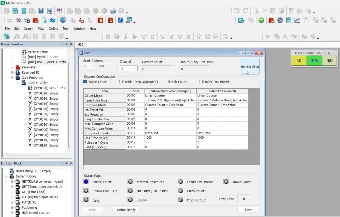Click the teal ladder icon at the start of bottom toolbar
340x217 pixels.
7,36
